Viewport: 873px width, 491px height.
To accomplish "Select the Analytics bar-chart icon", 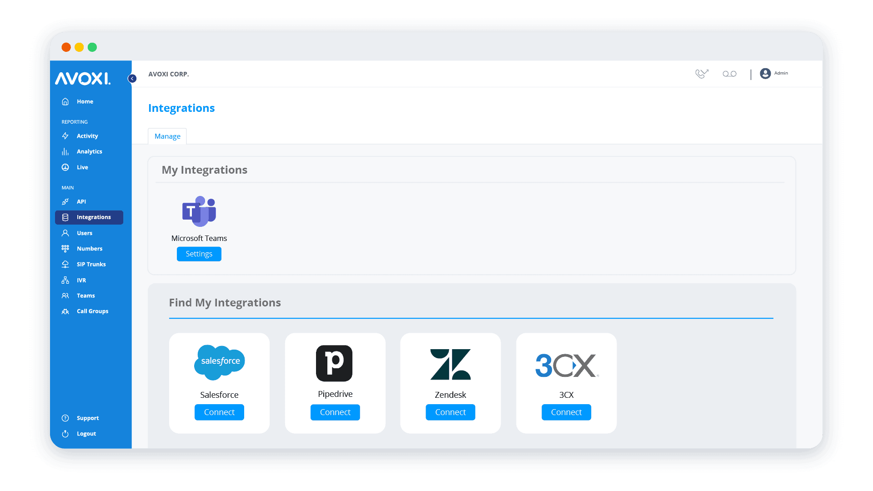I will click(65, 151).
